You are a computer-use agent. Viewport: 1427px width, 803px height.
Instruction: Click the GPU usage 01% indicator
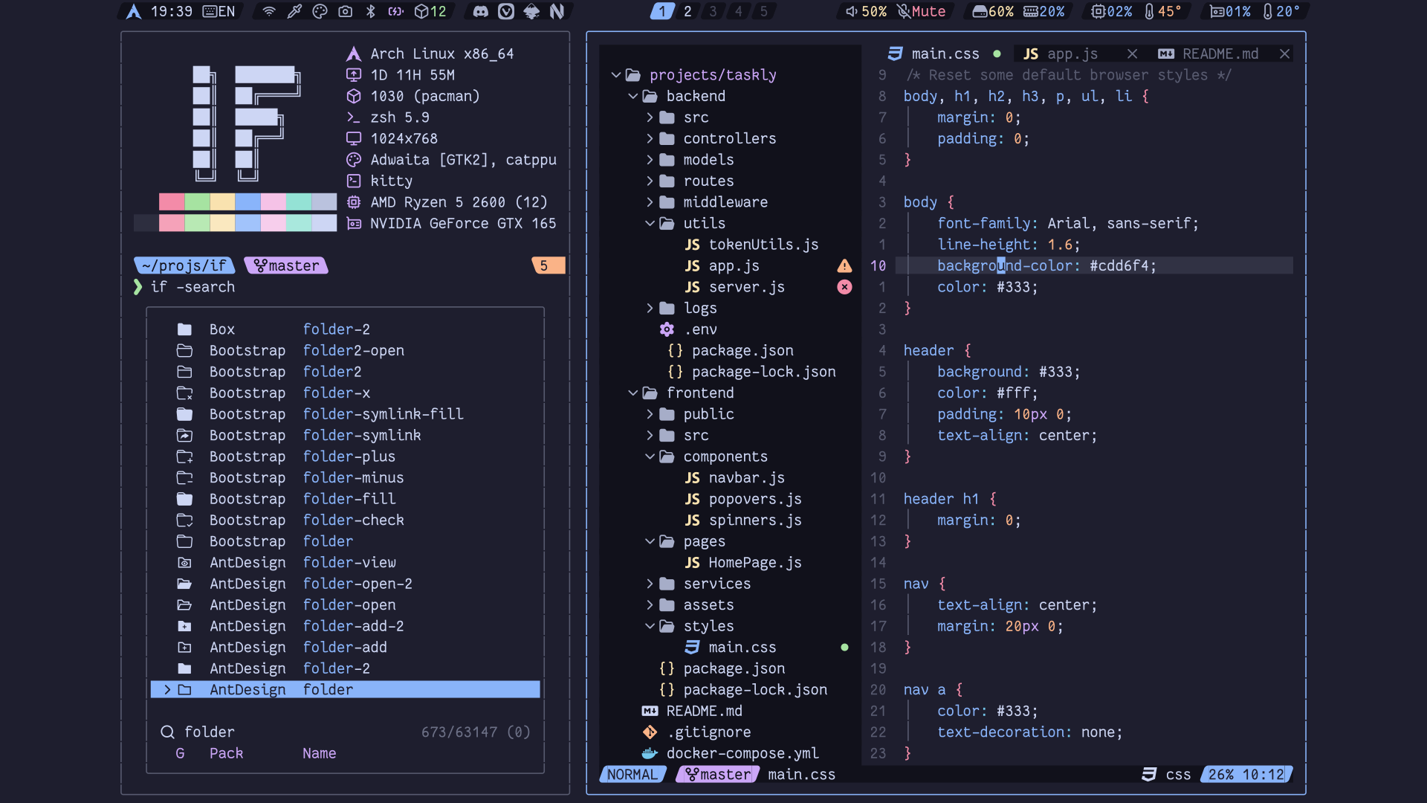[x=1230, y=11]
